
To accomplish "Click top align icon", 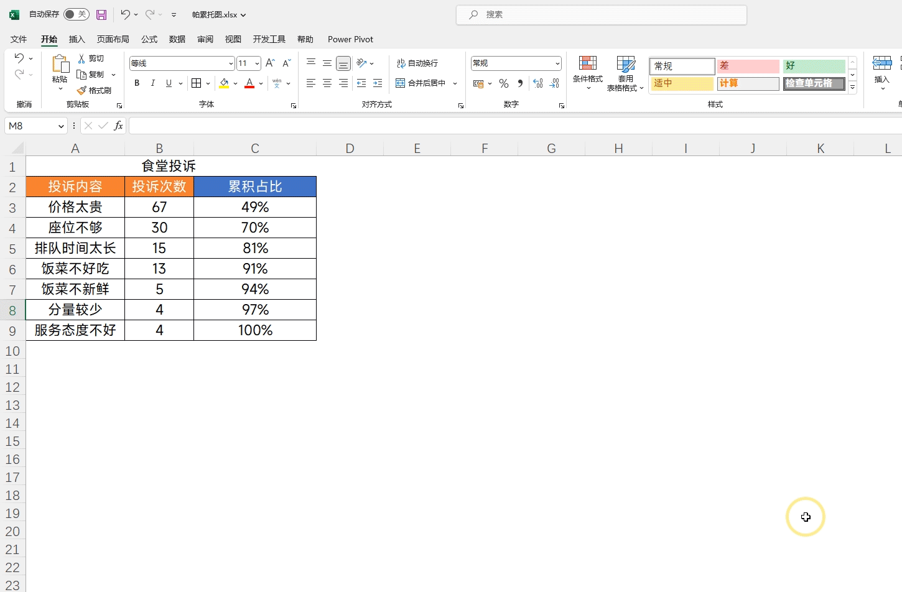I will pos(311,63).
